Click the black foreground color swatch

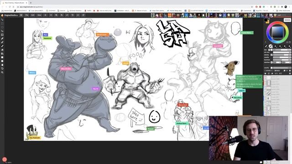(266, 20)
